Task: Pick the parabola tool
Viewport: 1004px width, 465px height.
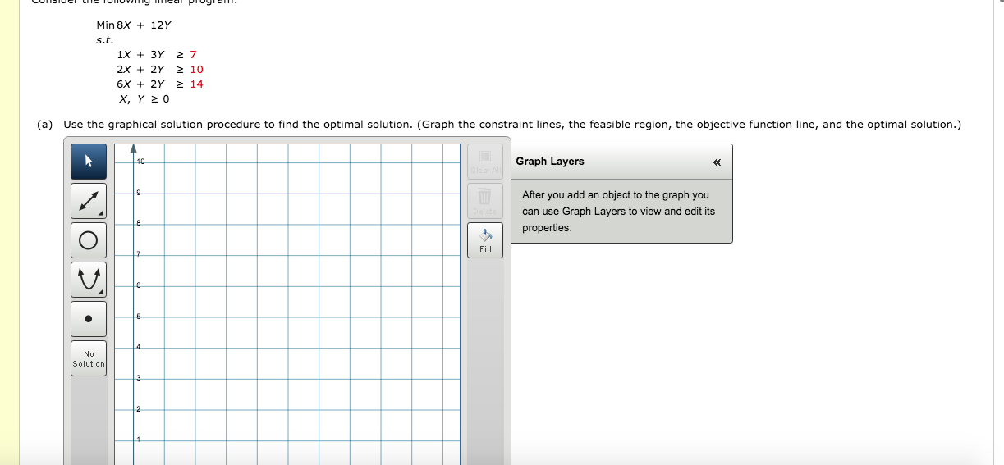Action: pos(89,280)
